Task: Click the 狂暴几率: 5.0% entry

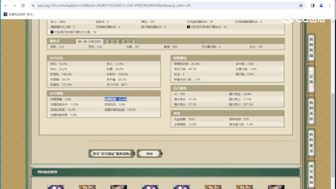Action: click(x=246, y=69)
